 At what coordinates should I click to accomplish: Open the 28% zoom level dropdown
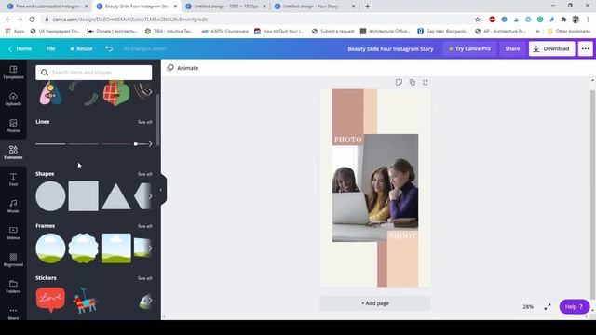(x=528, y=306)
